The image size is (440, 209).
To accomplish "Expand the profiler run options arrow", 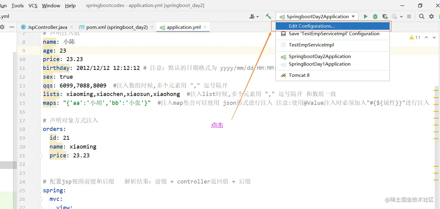I will coord(401,17).
